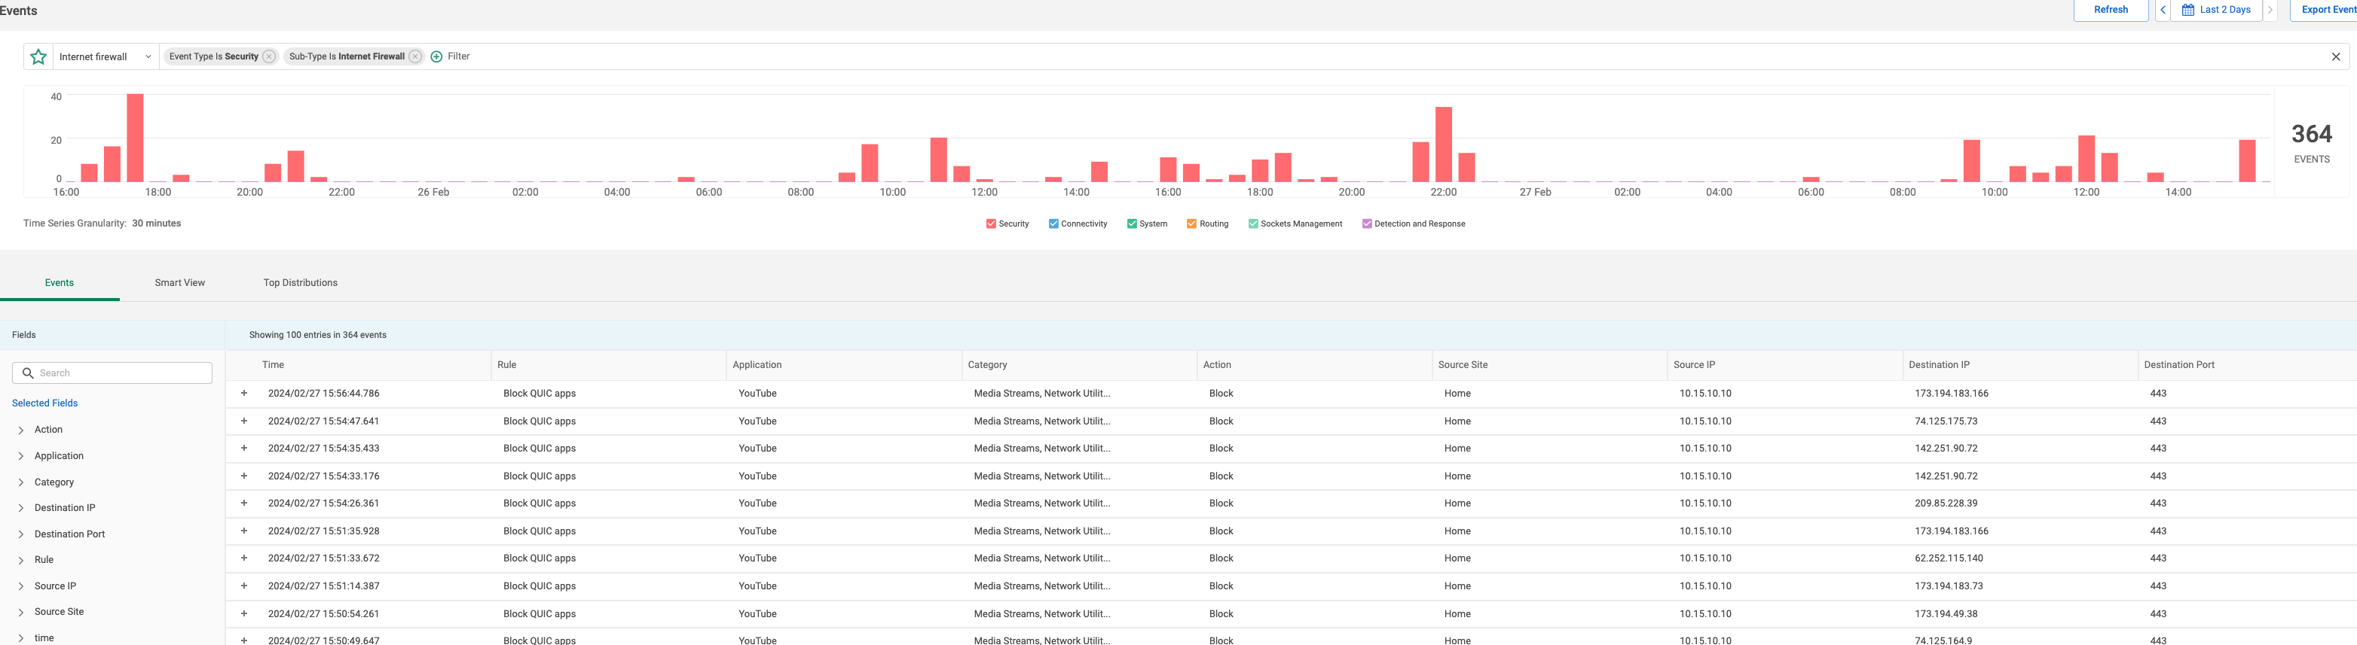Expand event row at 15:56:44.786
Viewport: 2357px width, 645px height.
click(244, 394)
